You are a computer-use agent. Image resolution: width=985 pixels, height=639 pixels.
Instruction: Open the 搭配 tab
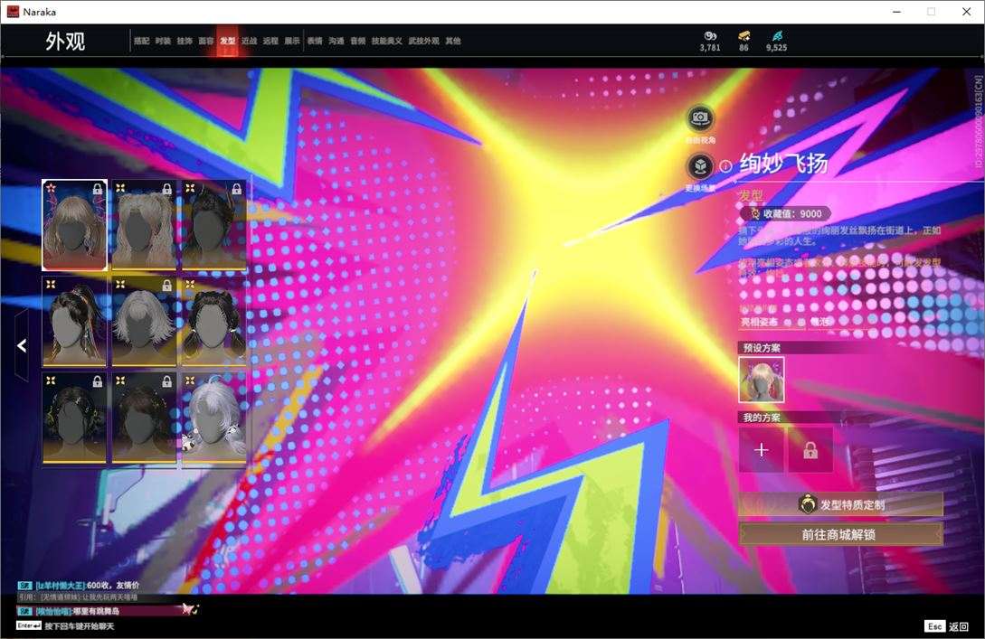coord(141,41)
